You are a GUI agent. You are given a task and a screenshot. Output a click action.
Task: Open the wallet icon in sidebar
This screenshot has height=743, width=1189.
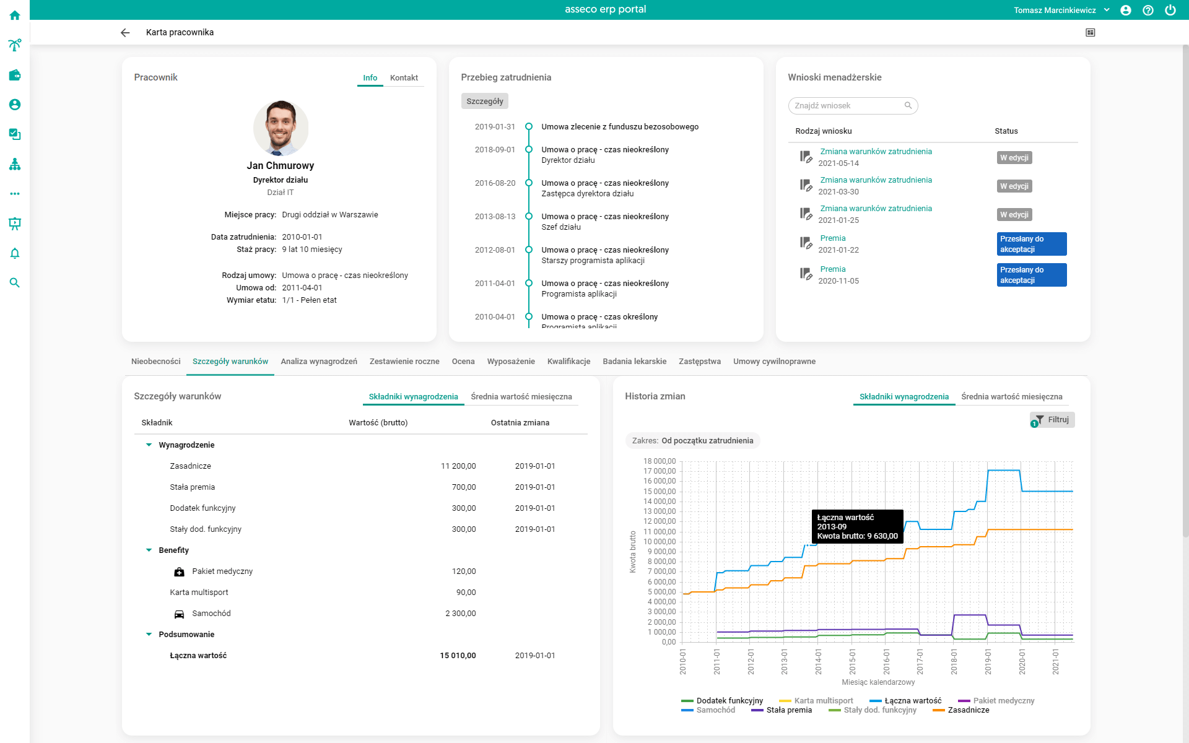pos(15,75)
